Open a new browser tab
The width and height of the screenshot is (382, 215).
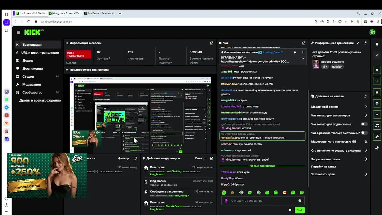click(120, 13)
